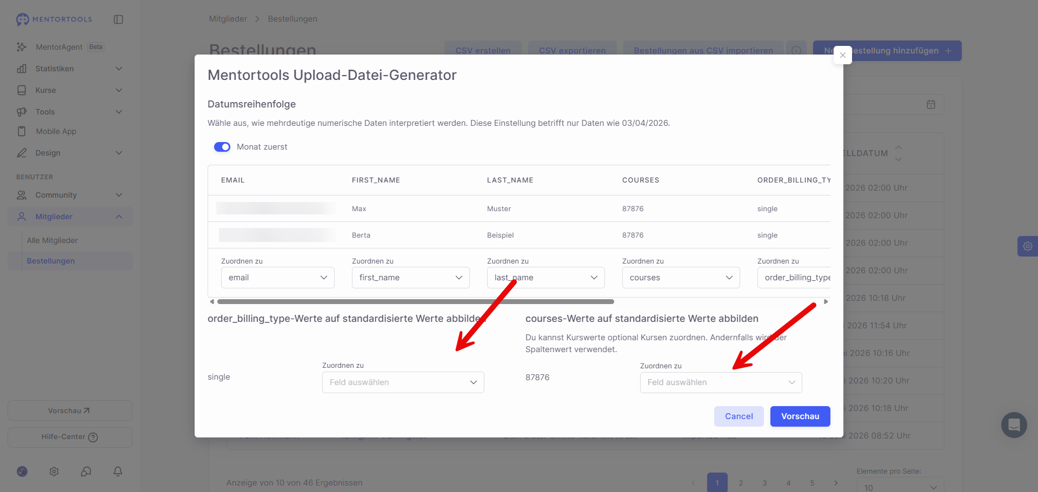Expand the Tools submenu chevron

tap(119, 112)
